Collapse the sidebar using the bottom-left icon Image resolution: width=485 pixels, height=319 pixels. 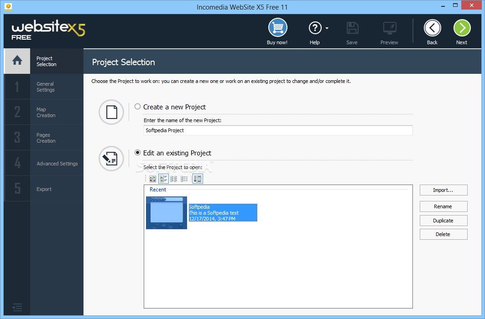(17, 307)
